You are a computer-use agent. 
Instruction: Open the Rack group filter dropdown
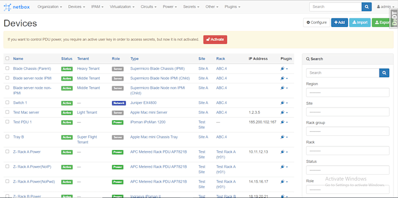[347, 131]
